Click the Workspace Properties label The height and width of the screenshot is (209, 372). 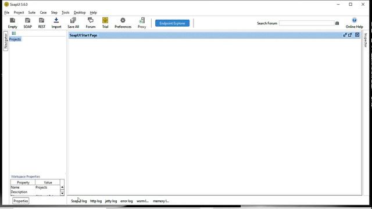(26, 176)
